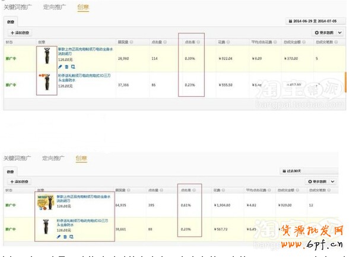Screen dimensions: 349x257
Task: Click the pencil edit icon in top table
Action: pyautogui.click(x=60, y=66)
